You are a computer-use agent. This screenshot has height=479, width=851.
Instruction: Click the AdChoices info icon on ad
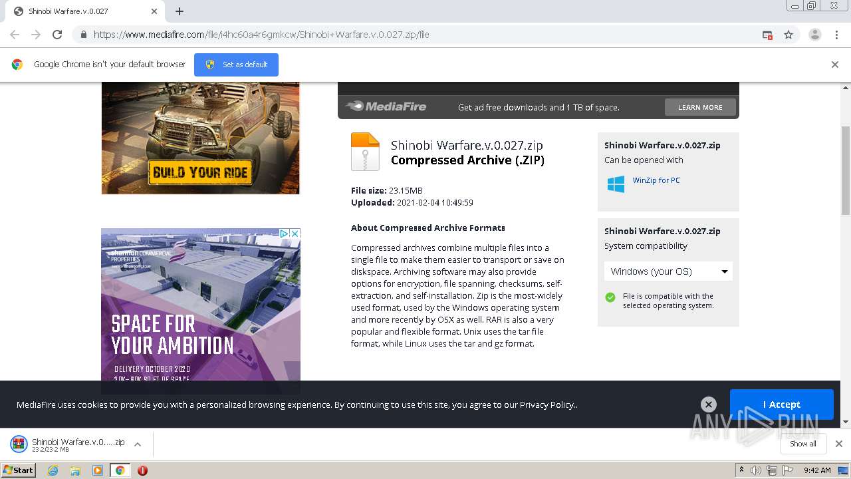284,234
